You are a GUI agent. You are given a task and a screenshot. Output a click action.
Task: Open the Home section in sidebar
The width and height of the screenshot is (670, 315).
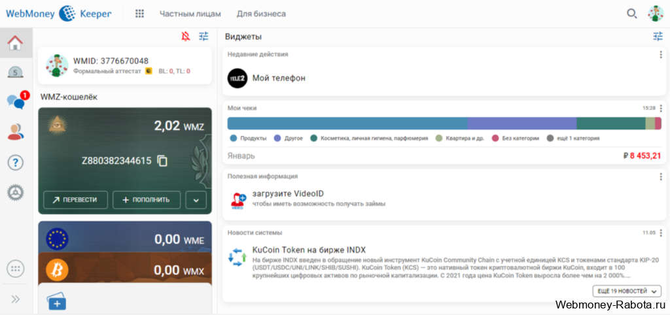(16, 42)
